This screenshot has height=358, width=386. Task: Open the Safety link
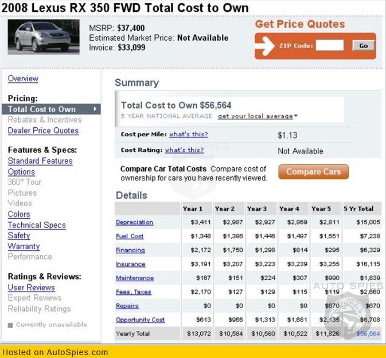click(19, 235)
